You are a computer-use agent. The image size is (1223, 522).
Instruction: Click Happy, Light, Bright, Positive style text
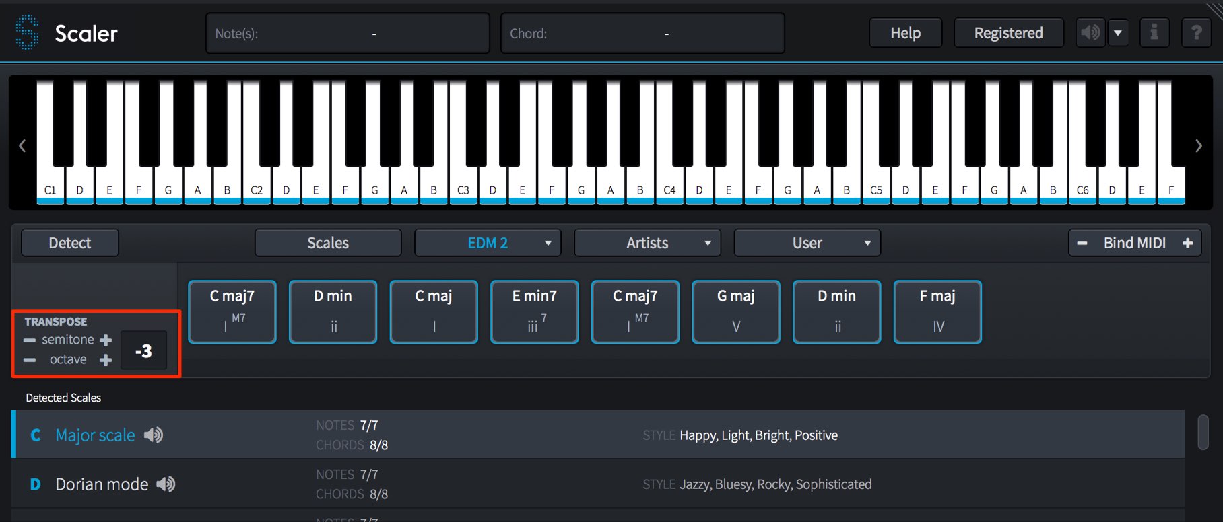(x=759, y=435)
